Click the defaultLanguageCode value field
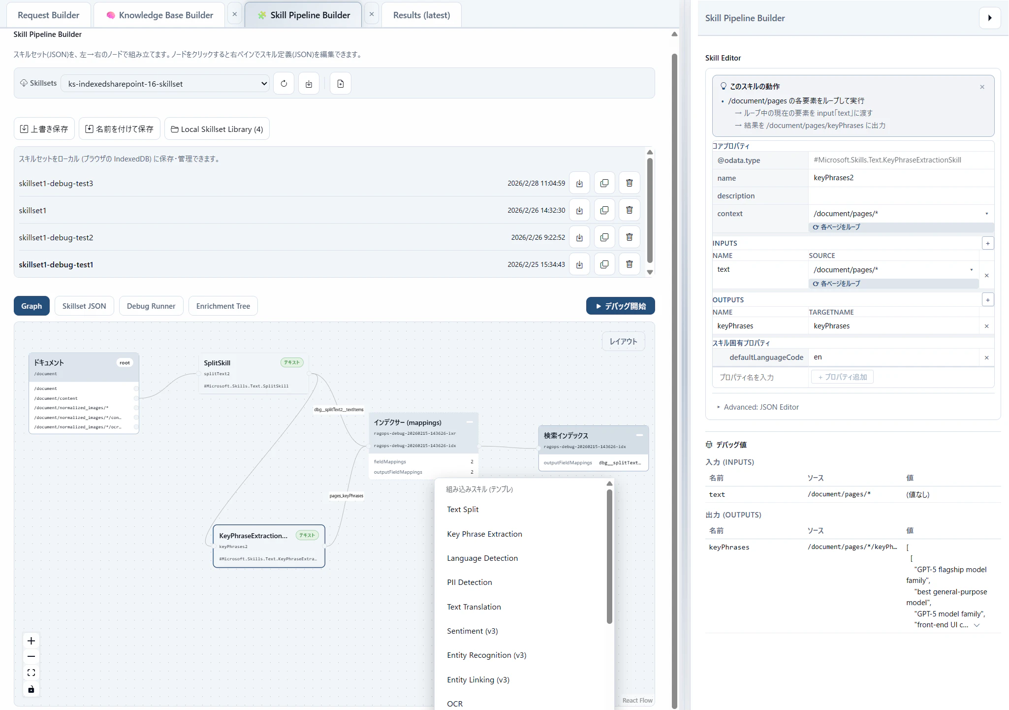 tap(893, 357)
